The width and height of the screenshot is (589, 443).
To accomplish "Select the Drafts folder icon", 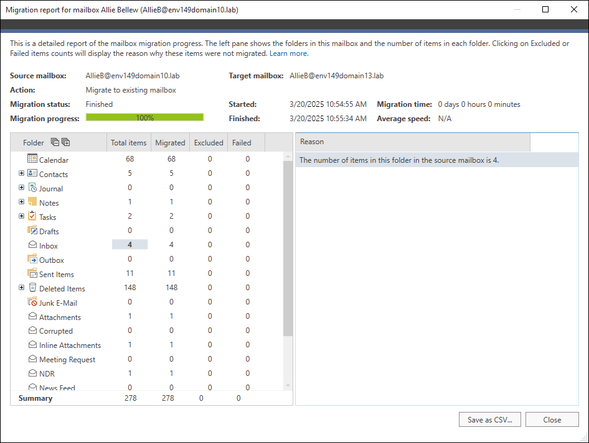I will pos(32,231).
